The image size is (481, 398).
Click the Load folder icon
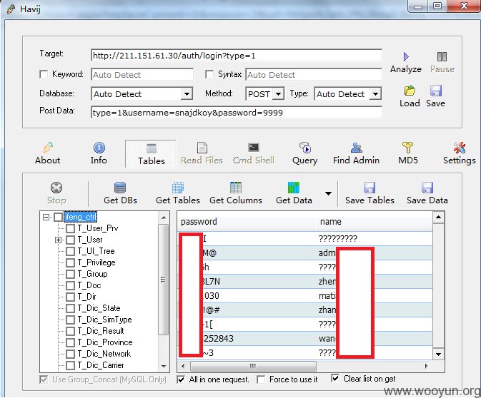(x=410, y=91)
